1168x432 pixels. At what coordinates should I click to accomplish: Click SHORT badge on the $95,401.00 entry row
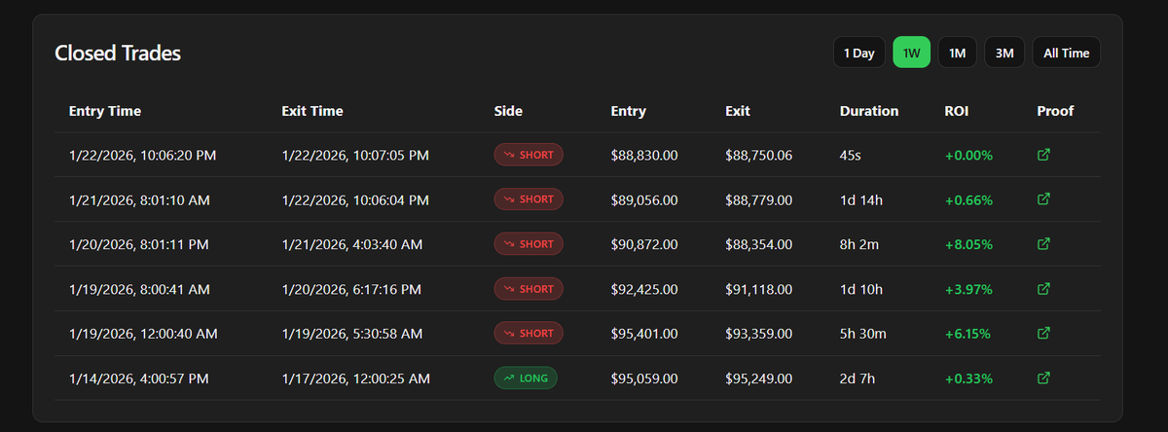pos(529,334)
